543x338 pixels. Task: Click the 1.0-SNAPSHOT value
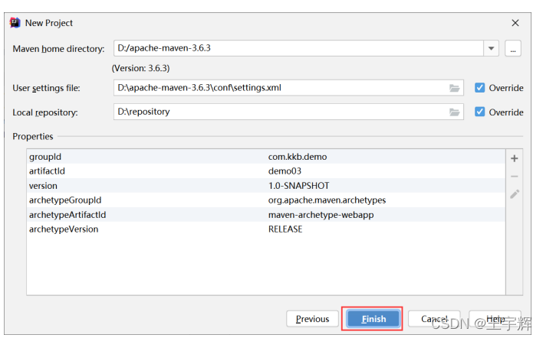(x=298, y=186)
